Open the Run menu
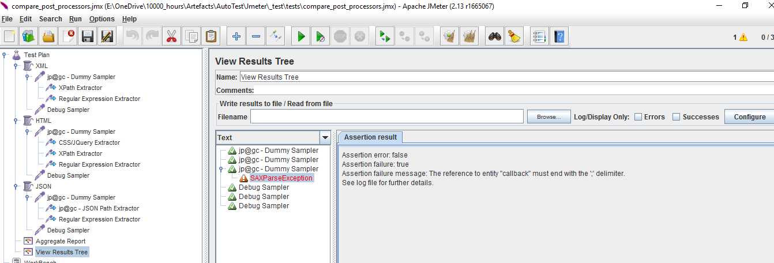Screen dimensions: 774x263 point(76,19)
